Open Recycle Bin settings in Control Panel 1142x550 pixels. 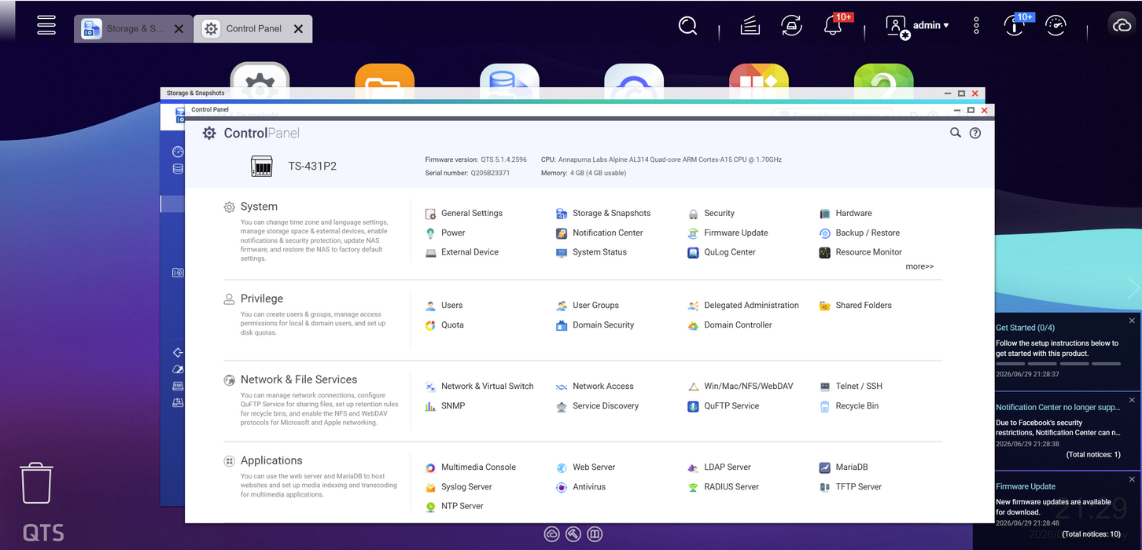click(x=849, y=405)
